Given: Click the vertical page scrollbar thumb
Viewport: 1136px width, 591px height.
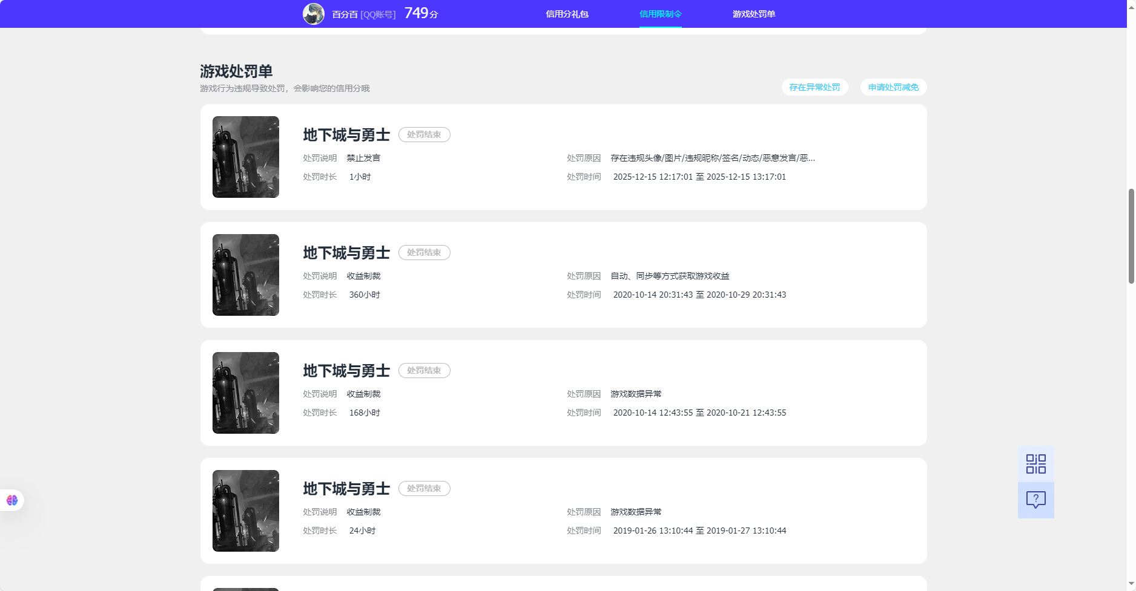Looking at the screenshot, I should tap(1131, 236).
